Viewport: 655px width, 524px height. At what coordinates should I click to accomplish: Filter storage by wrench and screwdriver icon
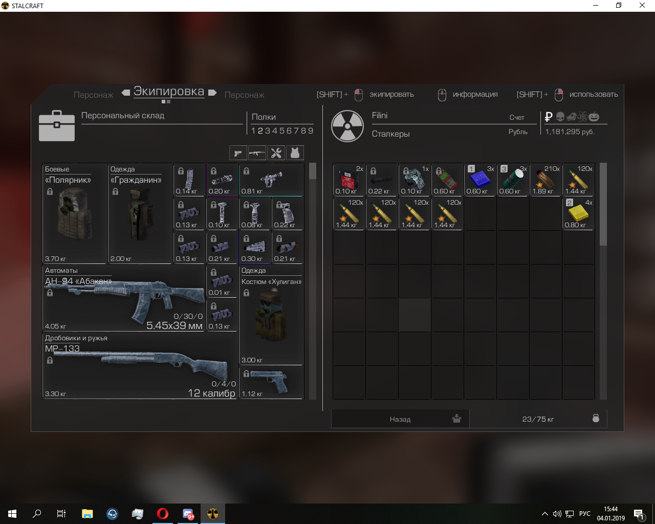(x=276, y=152)
